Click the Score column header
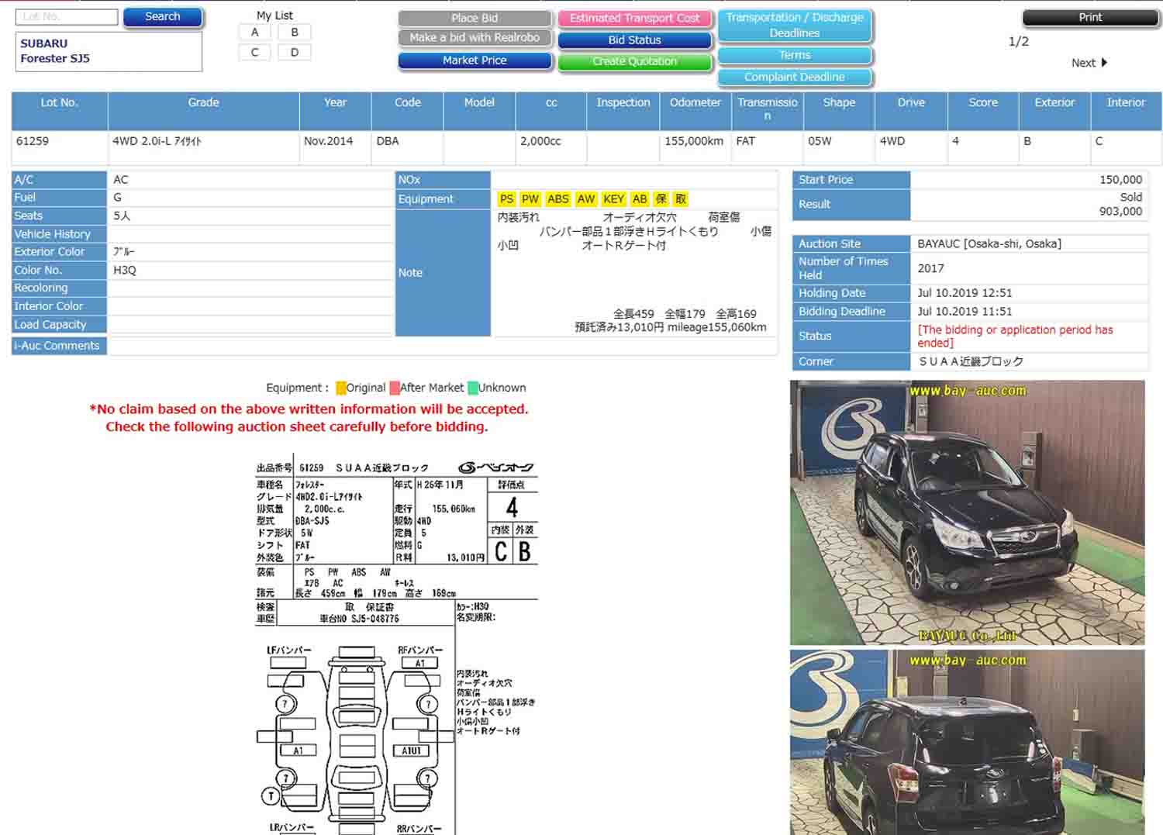 coord(983,110)
